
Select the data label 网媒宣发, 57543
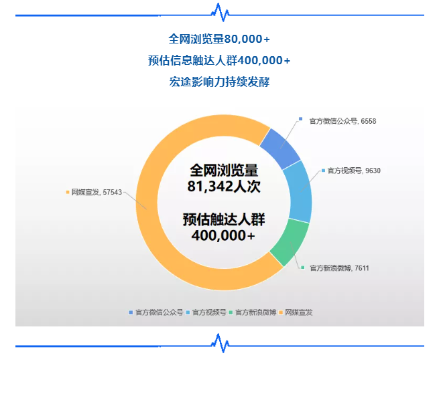(97, 192)
